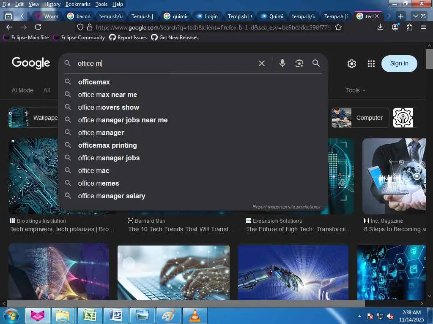The width and height of the screenshot is (433, 324).
Task: Click the Sign in button
Action: pyautogui.click(x=399, y=64)
